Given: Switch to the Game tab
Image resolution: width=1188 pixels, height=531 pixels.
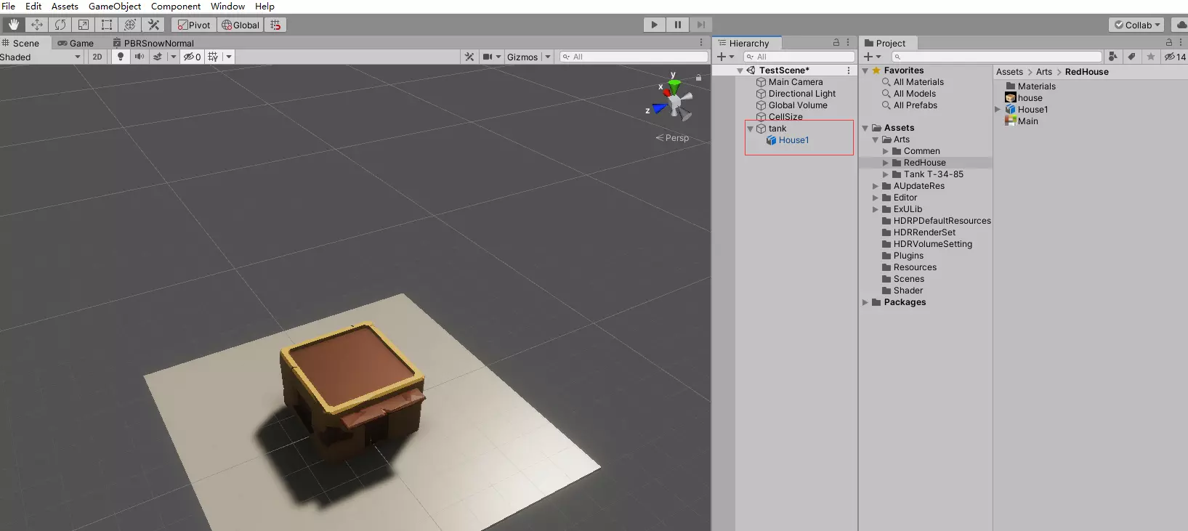Looking at the screenshot, I should 76,43.
